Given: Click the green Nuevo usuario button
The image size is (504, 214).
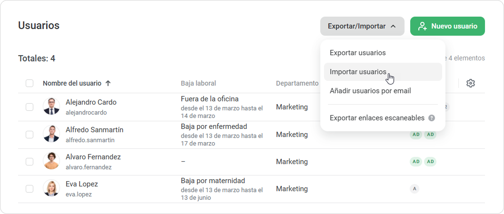Looking at the screenshot, I should tap(447, 26).
